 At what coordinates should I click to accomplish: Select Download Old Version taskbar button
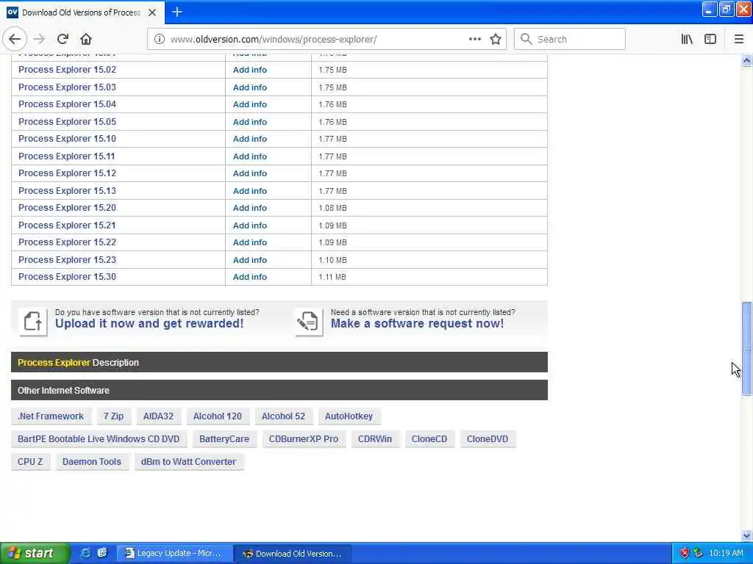click(x=293, y=553)
